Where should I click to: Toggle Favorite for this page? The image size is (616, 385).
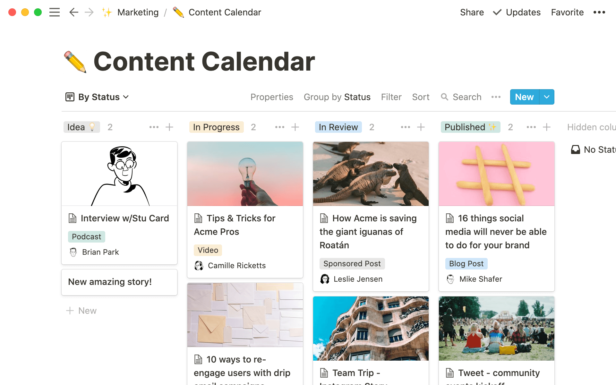pyautogui.click(x=567, y=12)
